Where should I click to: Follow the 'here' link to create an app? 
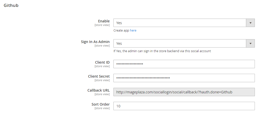pyautogui.click(x=133, y=31)
